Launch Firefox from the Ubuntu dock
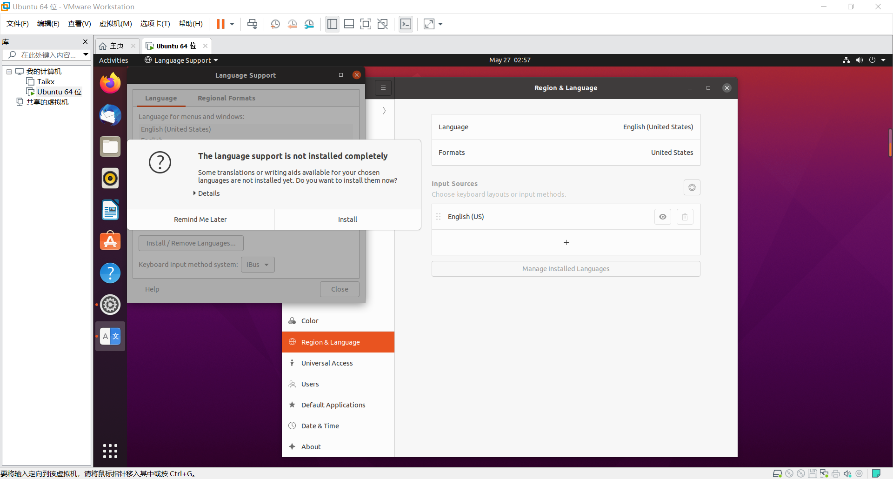This screenshot has height=479, width=893. [110, 83]
